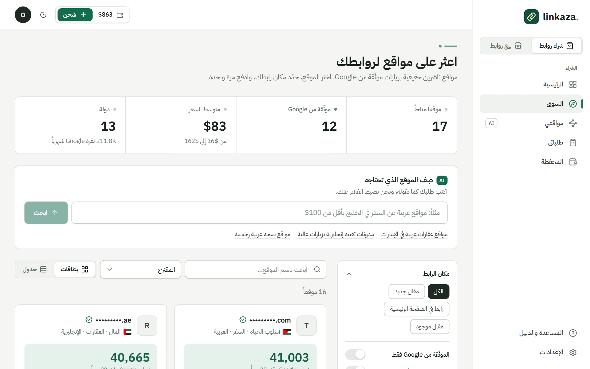Choose suggestion مدونات تقنية إنجليزية بزيارات عالية
The width and height of the screenshot is (590, 369).
[336, 234]
